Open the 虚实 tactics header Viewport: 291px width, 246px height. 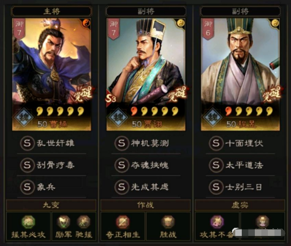[240, 205]
